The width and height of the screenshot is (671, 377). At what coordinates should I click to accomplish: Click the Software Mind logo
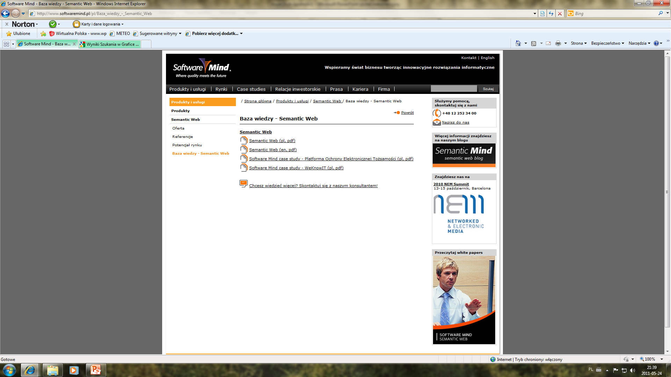pos(202,68)
